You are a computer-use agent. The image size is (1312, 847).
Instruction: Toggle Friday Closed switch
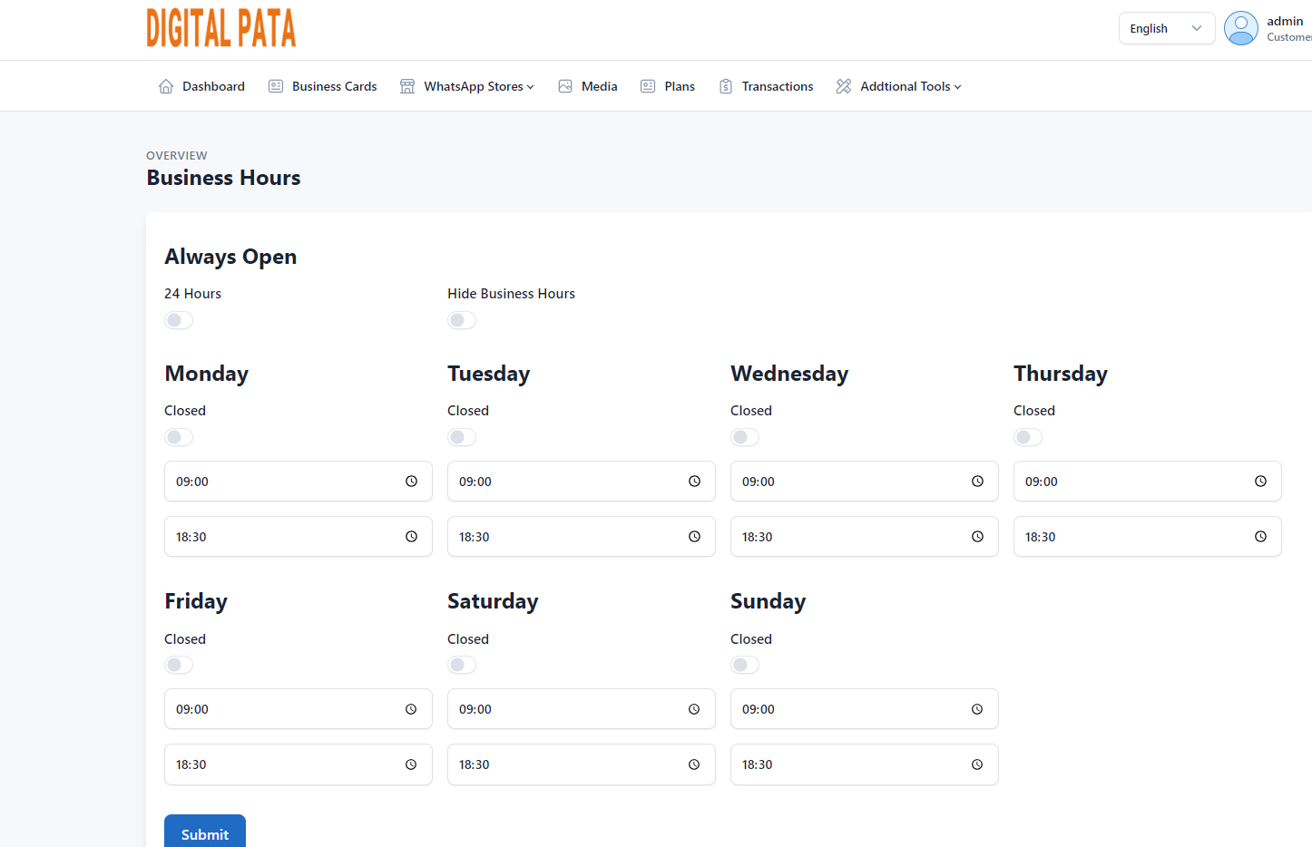coord(179,665)
